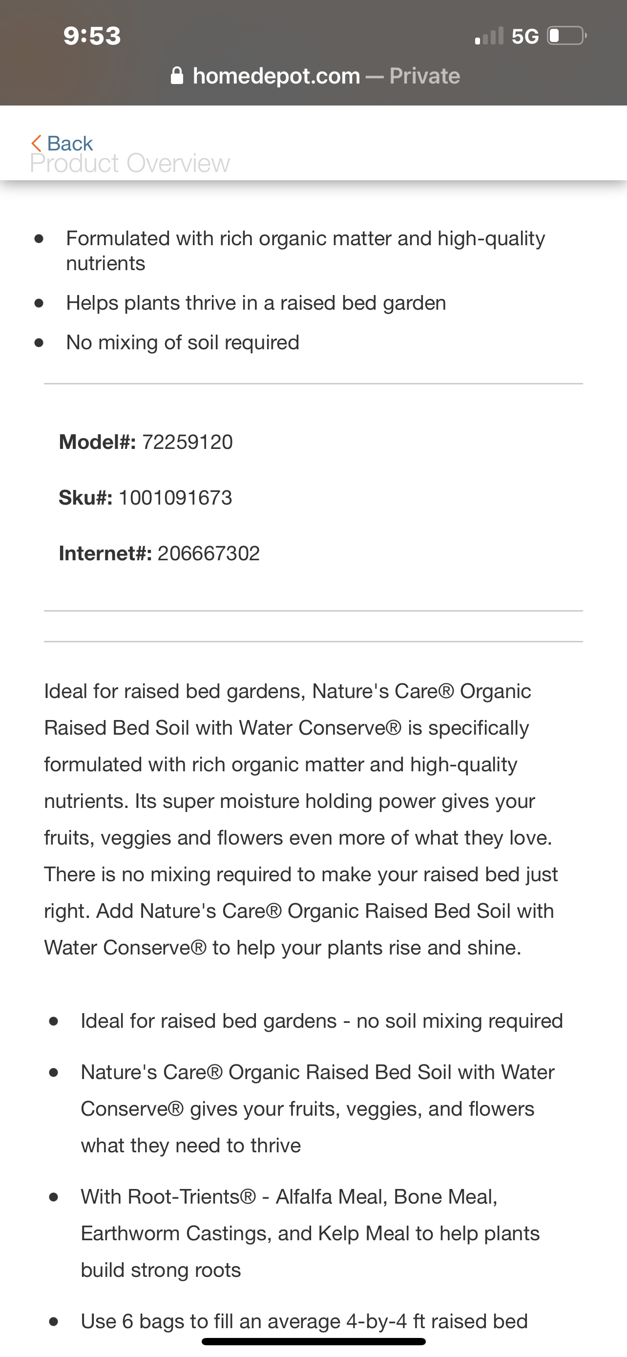Viewport: 627px width, 1357px height.
Task: Tap the home indicator bar at bottom
Action: tap(313, 1341)
